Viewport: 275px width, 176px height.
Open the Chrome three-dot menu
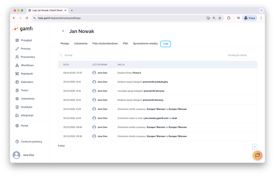261,18
